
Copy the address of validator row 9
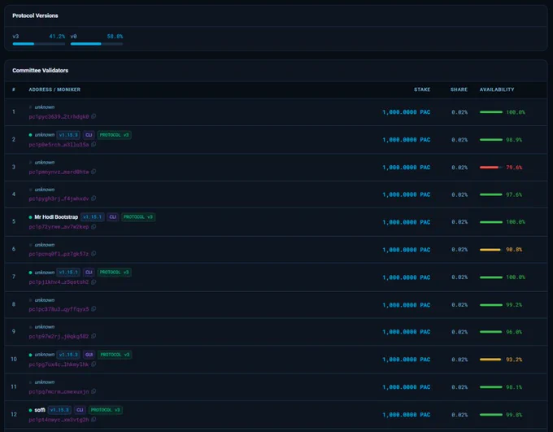coord(94,336)
